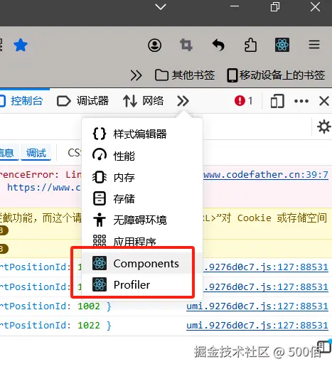332x369 pixels.
Task: Open source link beside PositionId 1022
Action: tap(257, 326)
